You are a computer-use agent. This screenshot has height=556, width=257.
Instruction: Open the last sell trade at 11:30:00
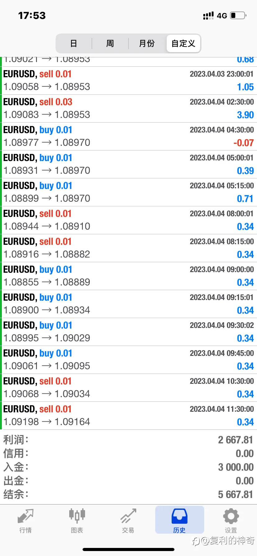128,416
